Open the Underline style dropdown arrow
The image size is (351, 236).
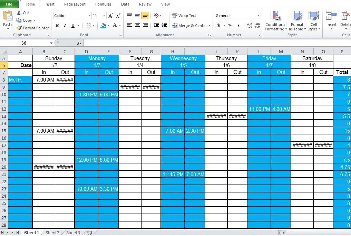coord(78,26)
